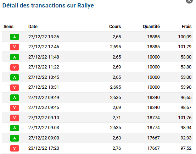Close the Rallye transactions detail popup

(x=189, y=1)
